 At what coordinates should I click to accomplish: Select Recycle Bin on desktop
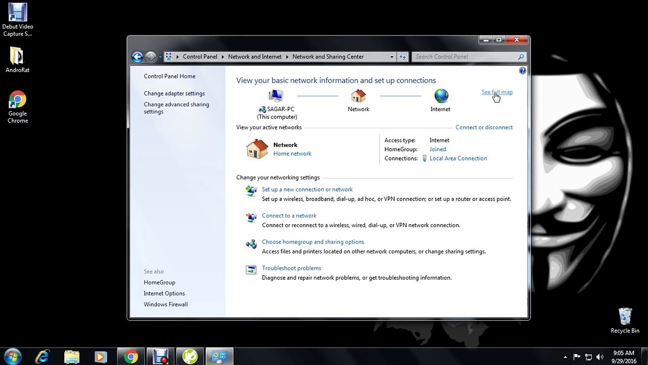(625, 321)
